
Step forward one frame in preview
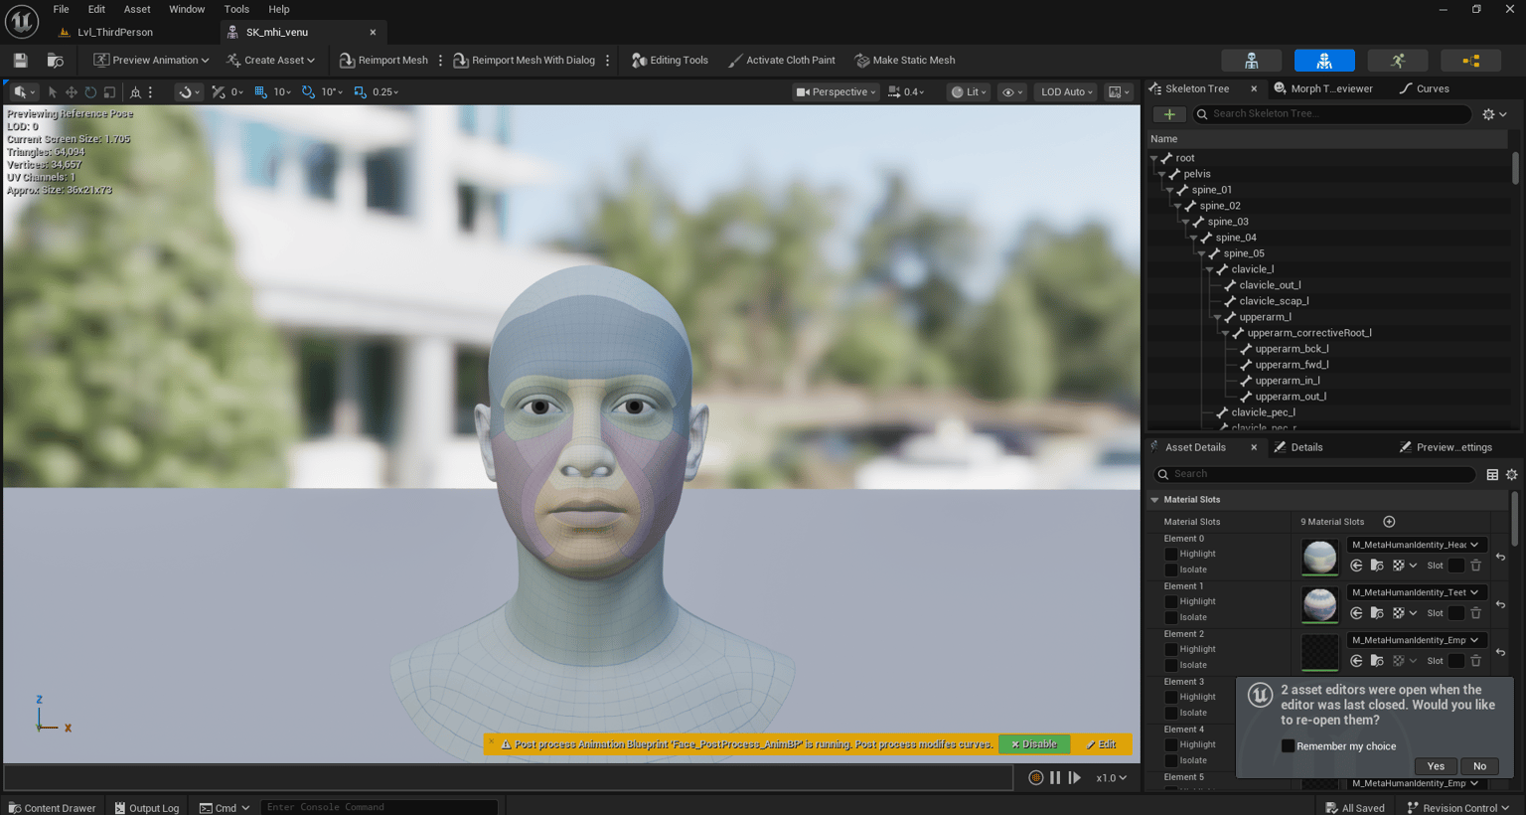(x=1075, y=778)
